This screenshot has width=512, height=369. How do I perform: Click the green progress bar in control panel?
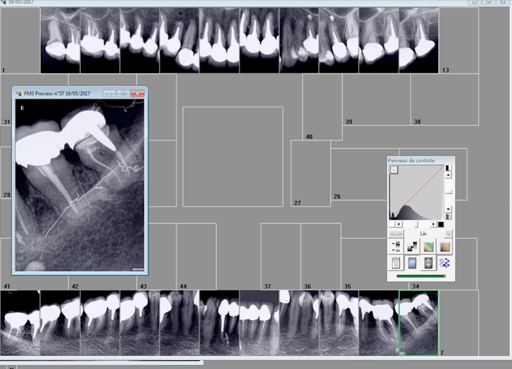[421, 276]
